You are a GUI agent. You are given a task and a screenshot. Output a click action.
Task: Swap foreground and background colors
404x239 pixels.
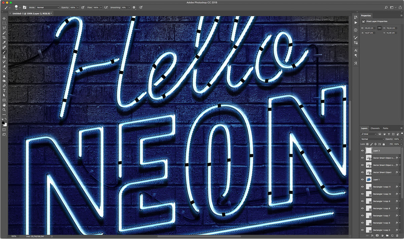[6, 119]
